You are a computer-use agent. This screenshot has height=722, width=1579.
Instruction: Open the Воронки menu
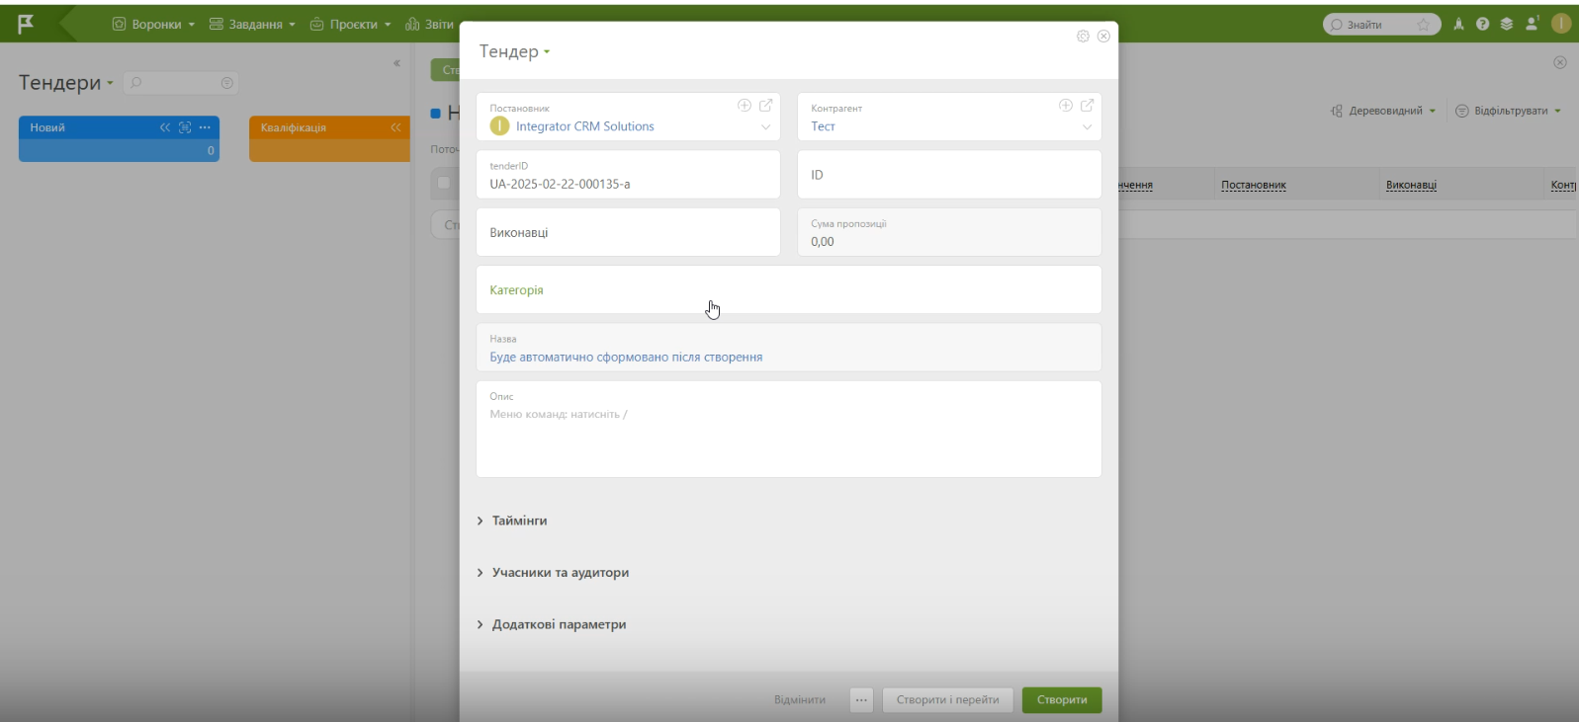pyautogui.click(x=153, y=25)
